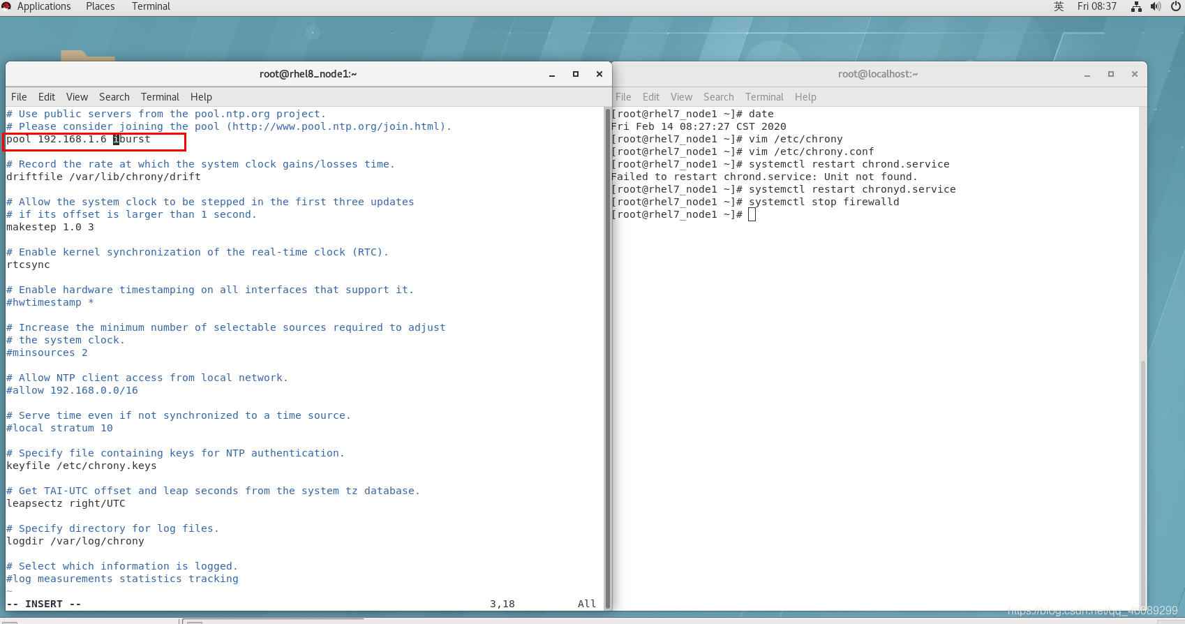Click 'Failed to restart chrond.service' error line
Viewport: 1185px width, 624px height.
coord(764,177)
